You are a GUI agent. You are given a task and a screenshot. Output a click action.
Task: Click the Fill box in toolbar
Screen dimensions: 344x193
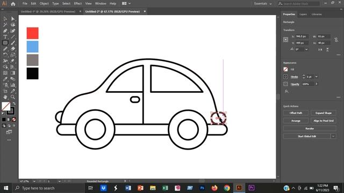[x=5, y=106]
